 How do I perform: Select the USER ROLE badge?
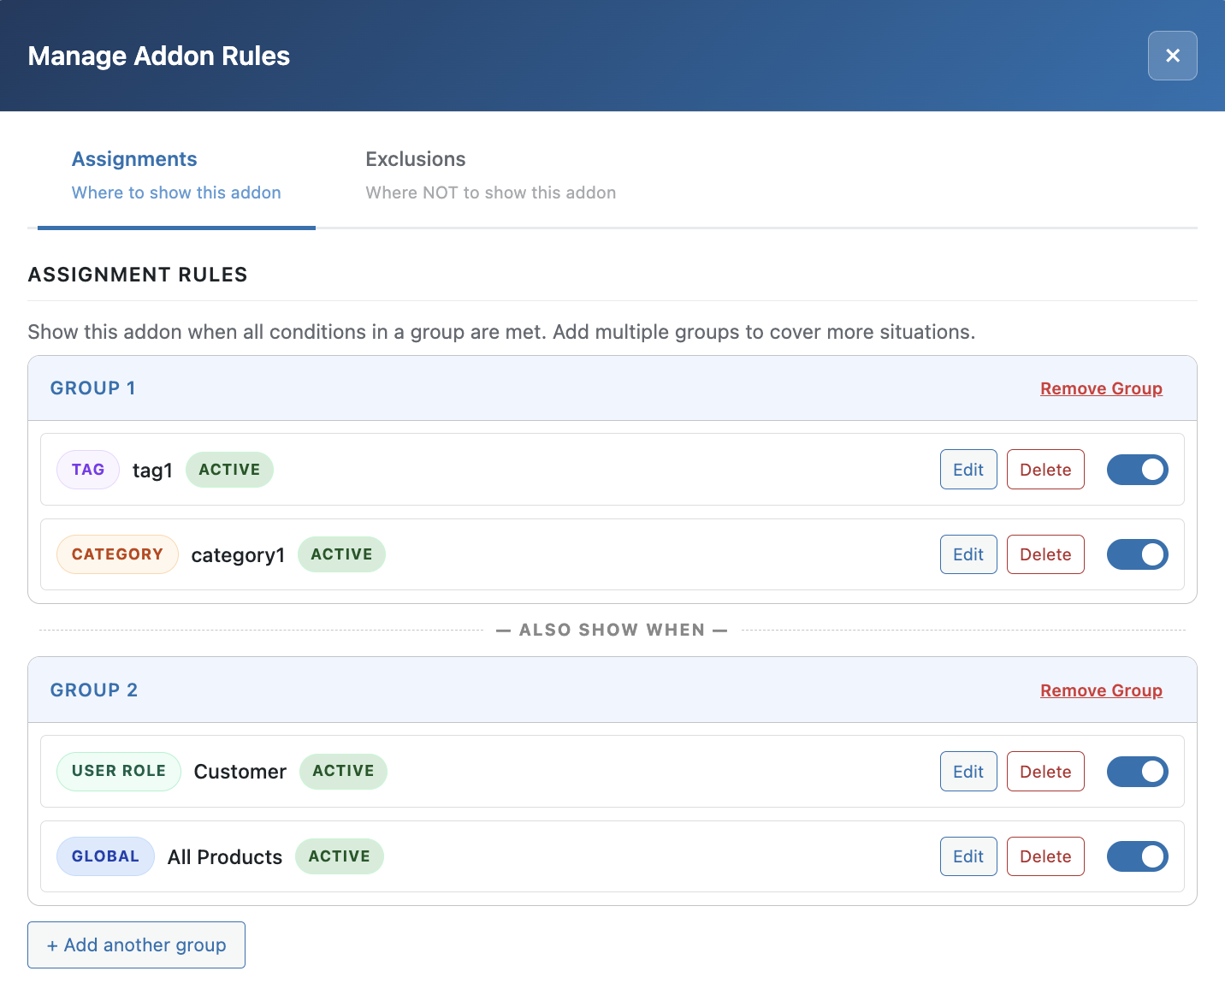click(119, 772)
